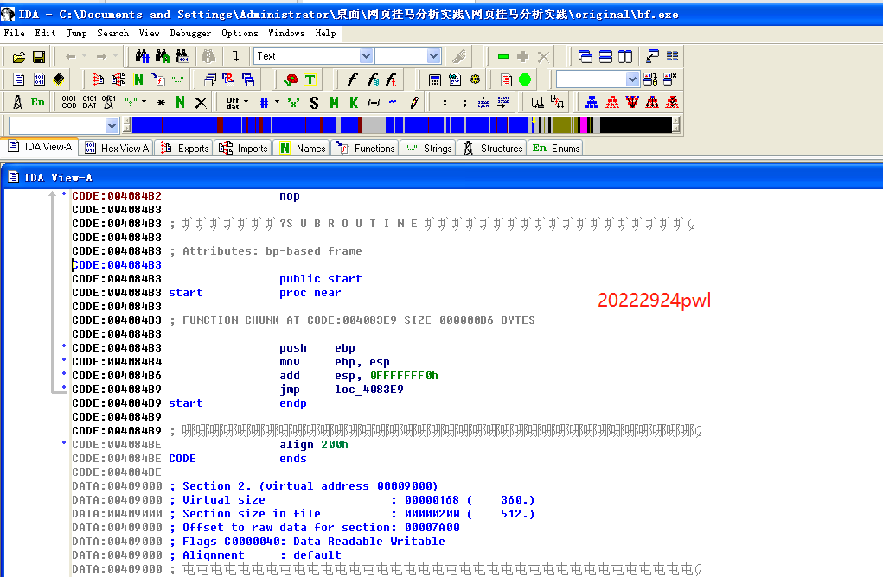The width and height of the screenshot is (883, 577).
Task: Open the Text search type dropdown
Action: pos(366,56)
